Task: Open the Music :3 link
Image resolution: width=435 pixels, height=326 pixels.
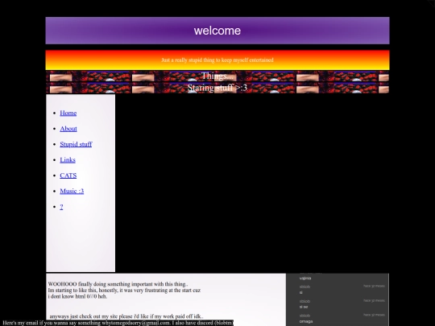Action: click(72, 191)
